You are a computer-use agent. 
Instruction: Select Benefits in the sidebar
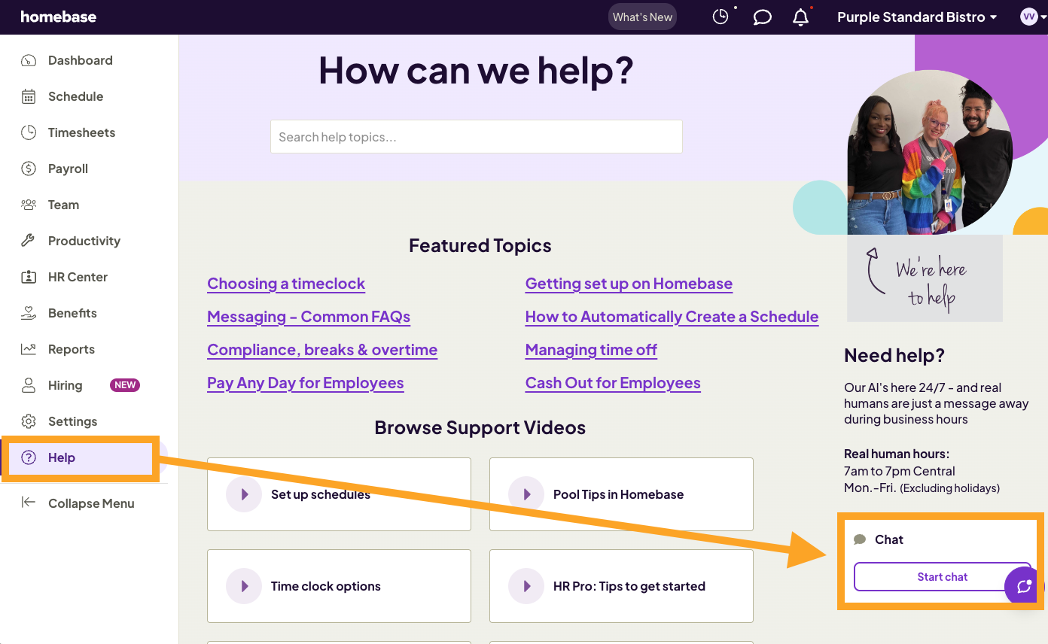[27, 313]
